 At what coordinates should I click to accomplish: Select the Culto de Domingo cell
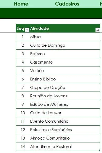coord(65,45)
